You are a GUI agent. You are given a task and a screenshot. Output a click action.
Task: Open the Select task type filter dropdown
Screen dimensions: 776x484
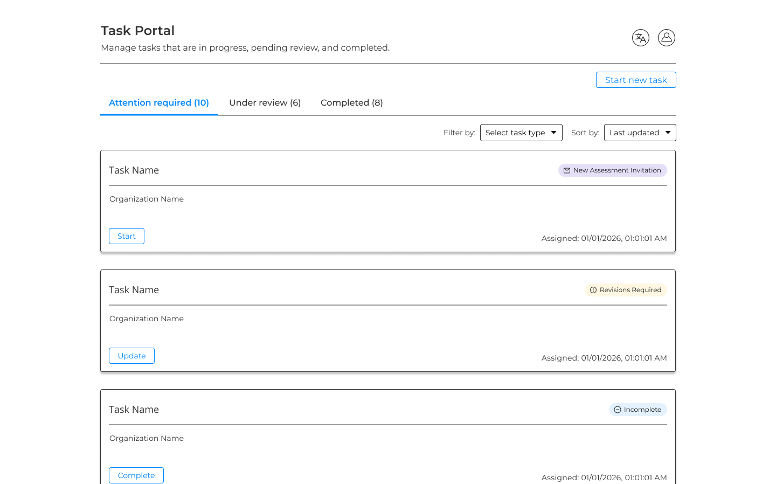pyautogui.click(x=521, y=133)
